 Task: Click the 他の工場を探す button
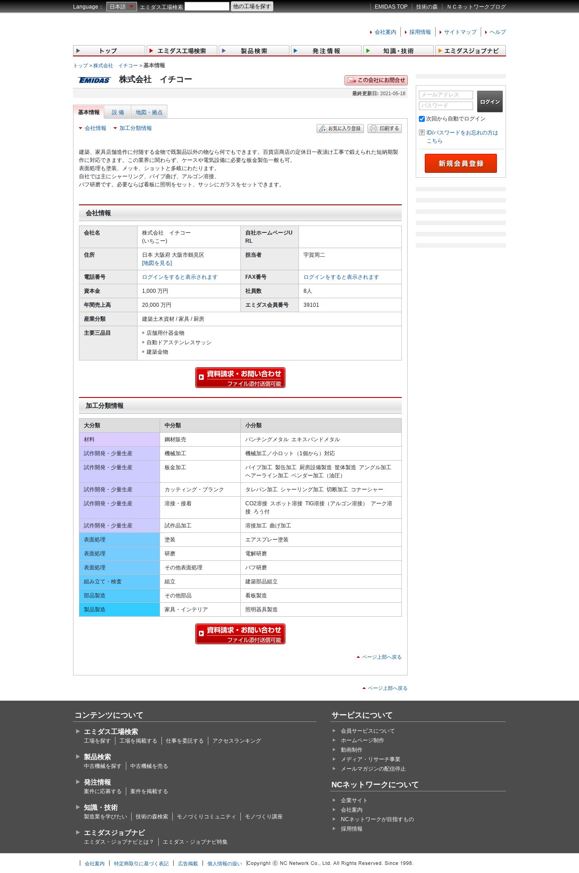(252, 6)
